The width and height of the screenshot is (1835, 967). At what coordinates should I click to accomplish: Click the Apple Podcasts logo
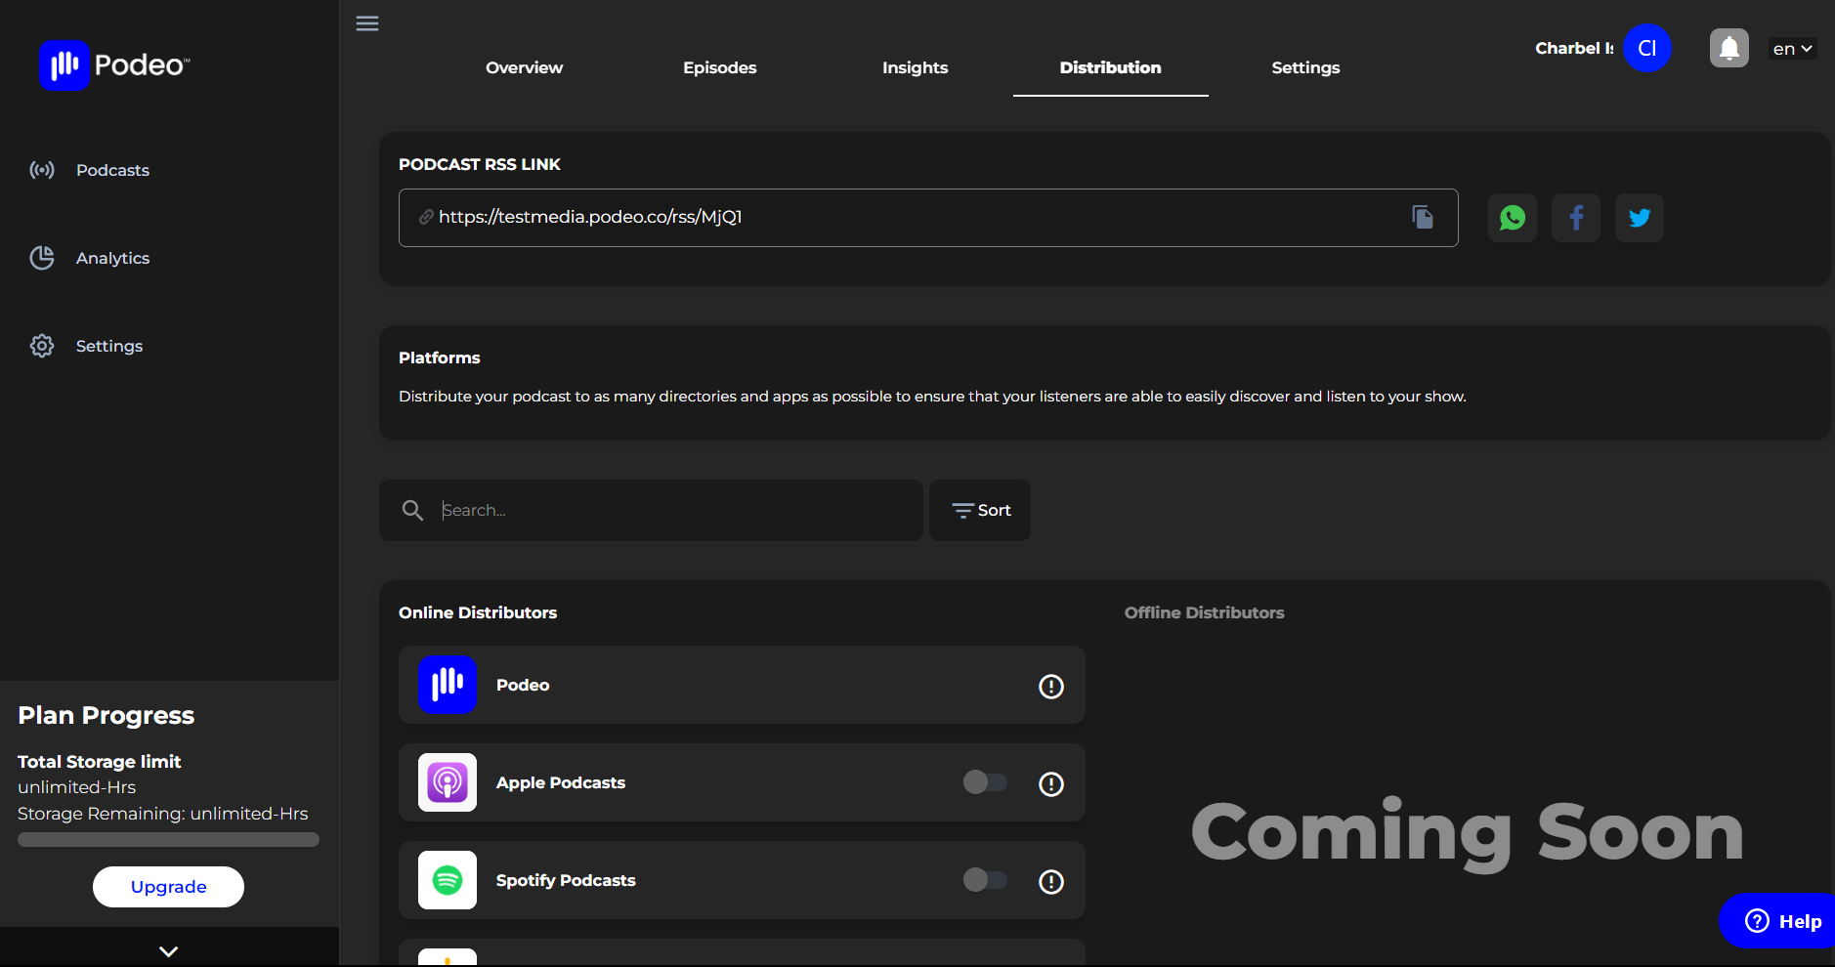pyautogui.click(x=448, y=782)
